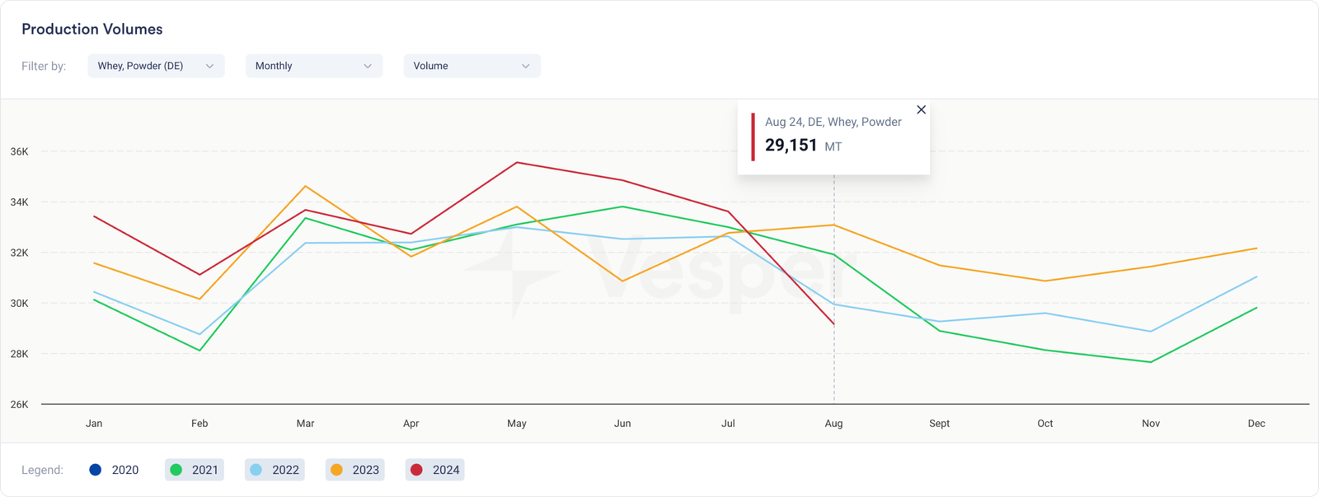Open the Volume metric dropdown
The image size is (1319, 497).
click(472, 66)
